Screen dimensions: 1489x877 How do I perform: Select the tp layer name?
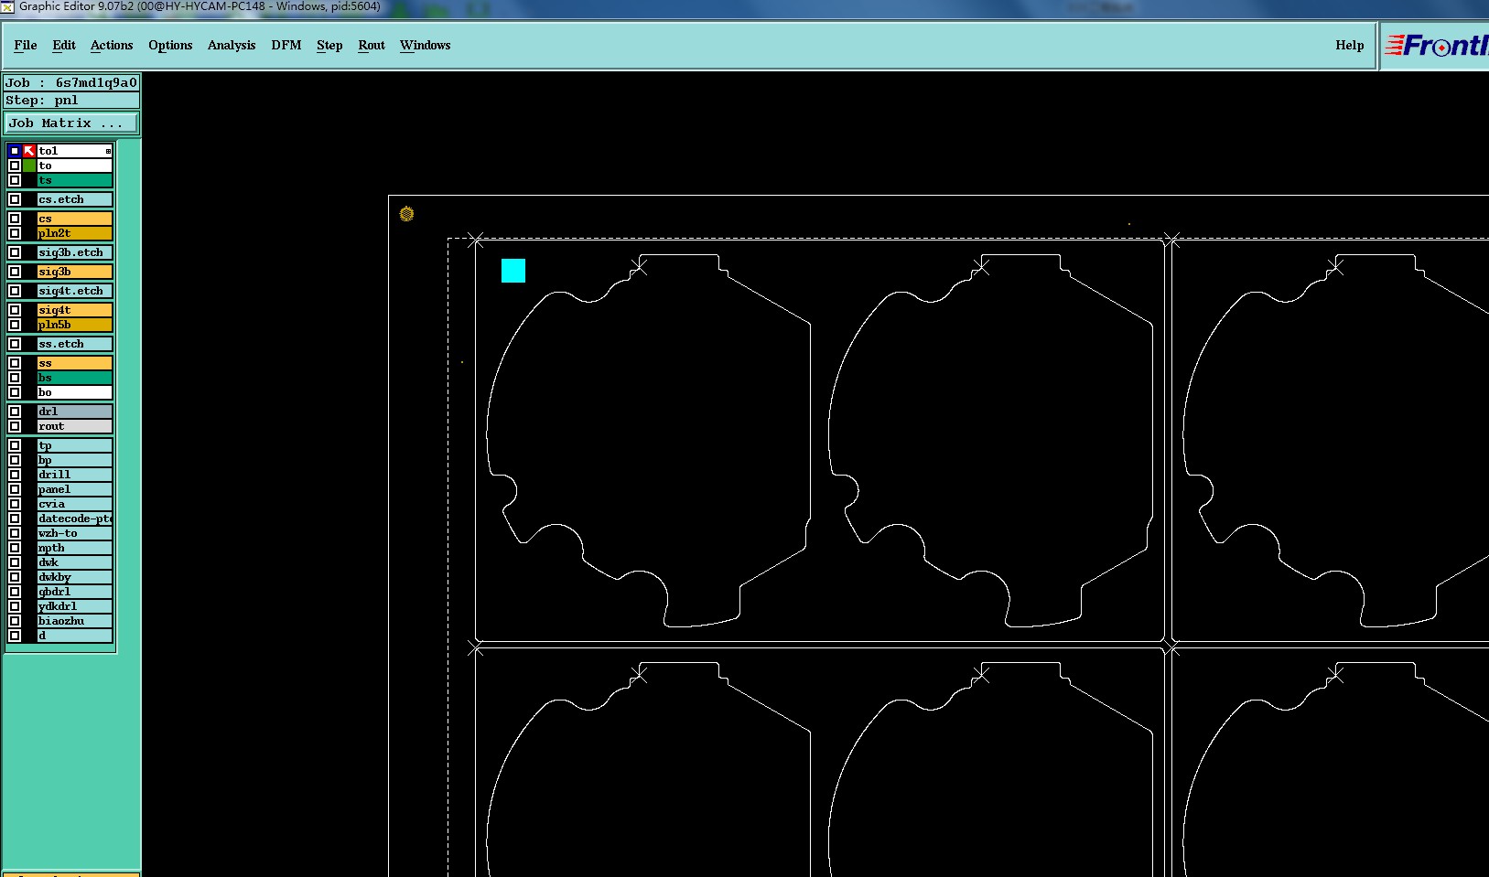pyautogui.click(x=75, y=445)
